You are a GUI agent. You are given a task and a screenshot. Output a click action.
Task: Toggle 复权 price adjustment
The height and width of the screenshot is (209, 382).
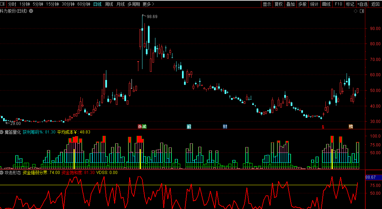coord(278,4)
